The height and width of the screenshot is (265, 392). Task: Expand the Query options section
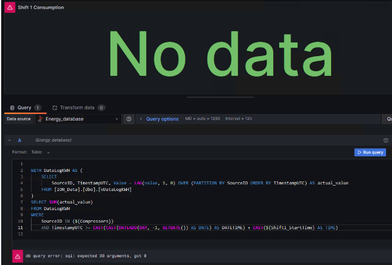point(141,119)
